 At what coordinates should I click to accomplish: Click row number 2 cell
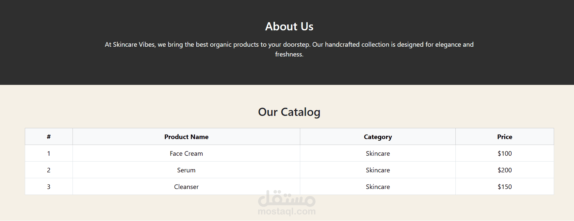49,170
